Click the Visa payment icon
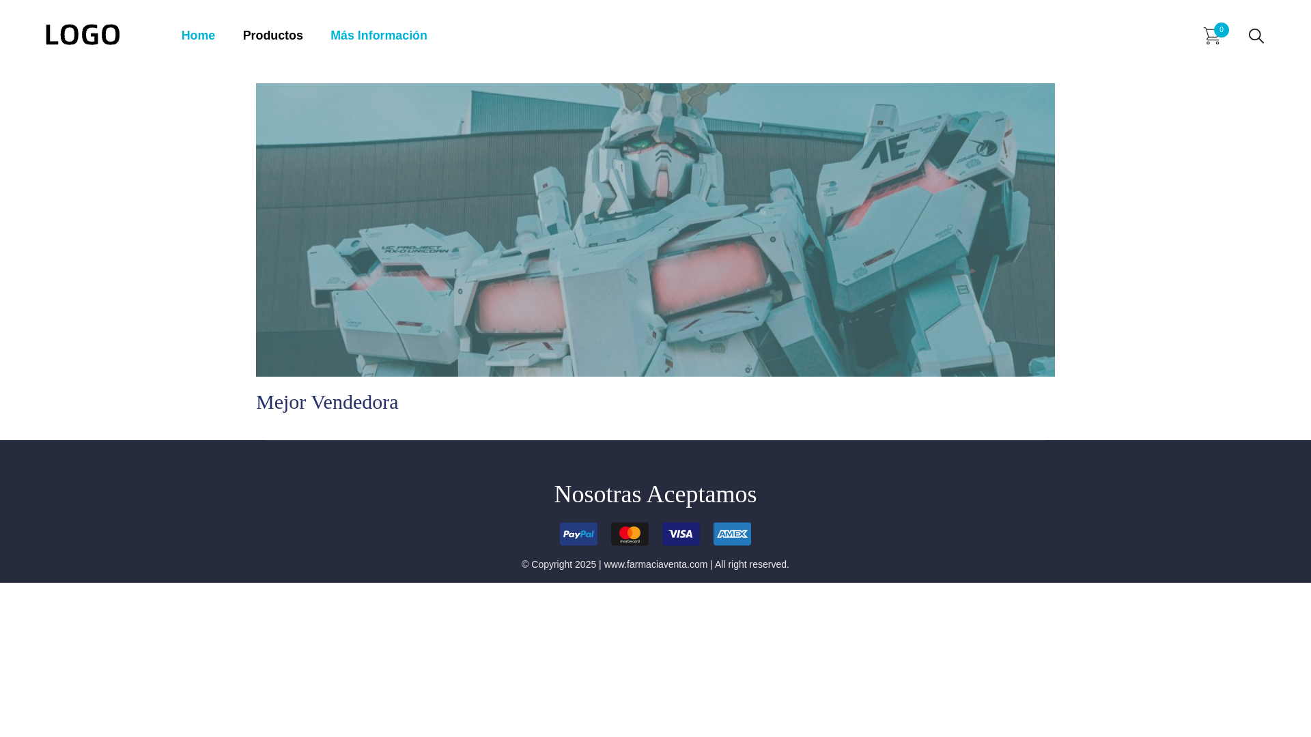 point(681,534)
